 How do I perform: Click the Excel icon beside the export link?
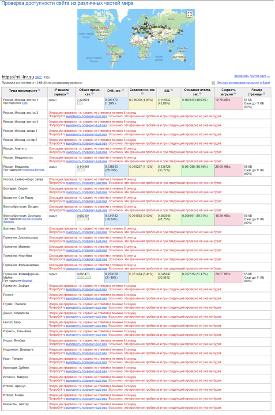(x=214, y=83)
